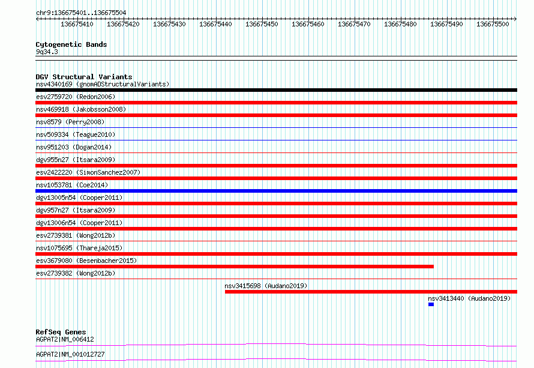
Task: Click the red bar under nsv1075695
Action: click(x=276, y=254)
